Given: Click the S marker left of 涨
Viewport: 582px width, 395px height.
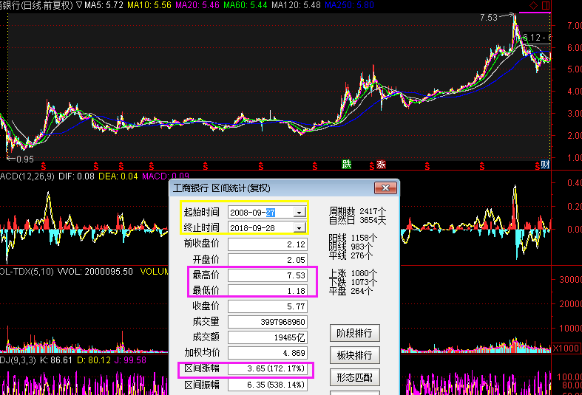Looking at the screenshot, I should pos(371,166).
